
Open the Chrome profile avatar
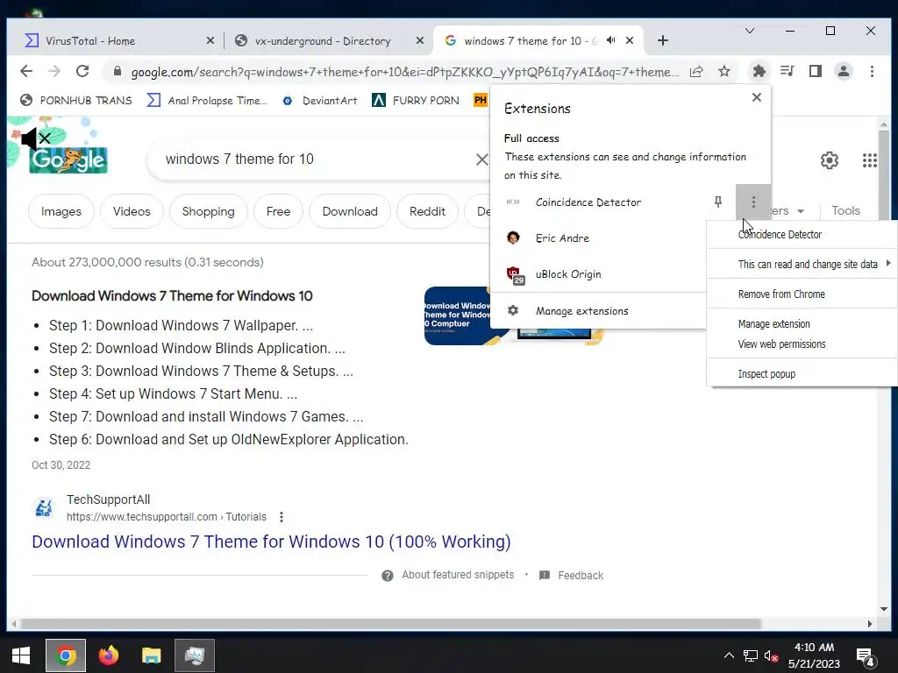pos(844,72)
